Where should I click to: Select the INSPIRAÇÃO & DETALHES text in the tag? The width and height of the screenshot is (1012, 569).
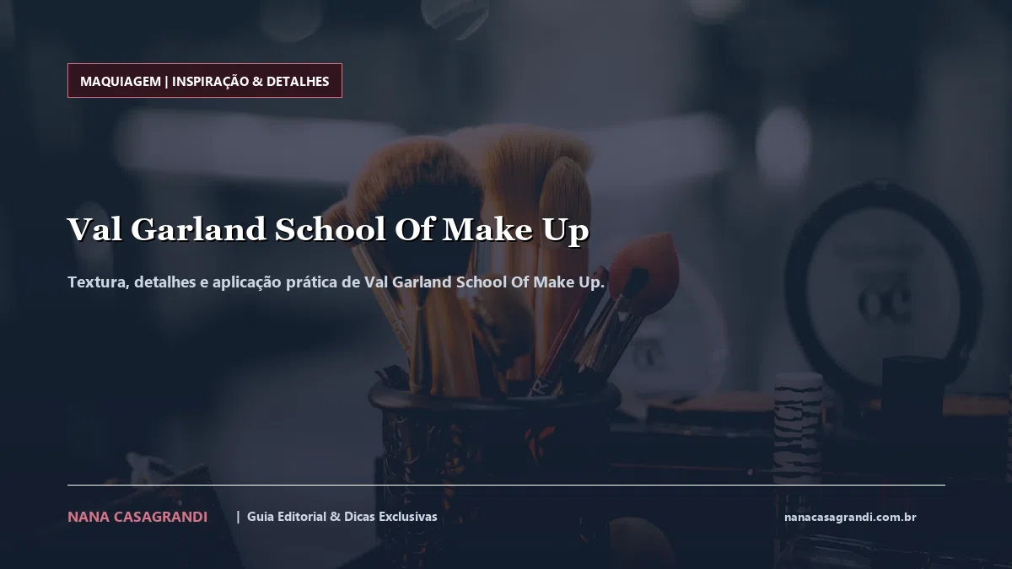250,81
